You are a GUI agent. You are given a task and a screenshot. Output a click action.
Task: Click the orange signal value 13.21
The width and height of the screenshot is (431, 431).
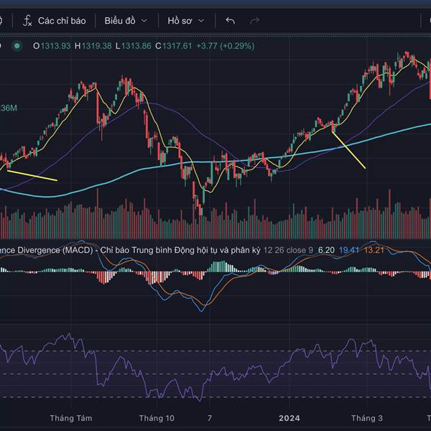pyautogui.click(x=374, y=250)
